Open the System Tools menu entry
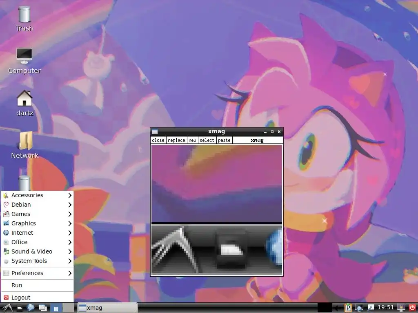418x313 pixels. point(37,261)
